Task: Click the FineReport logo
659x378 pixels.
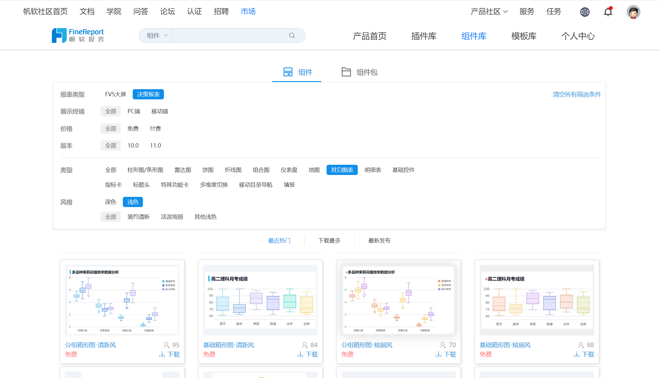Action: (78, 35)
